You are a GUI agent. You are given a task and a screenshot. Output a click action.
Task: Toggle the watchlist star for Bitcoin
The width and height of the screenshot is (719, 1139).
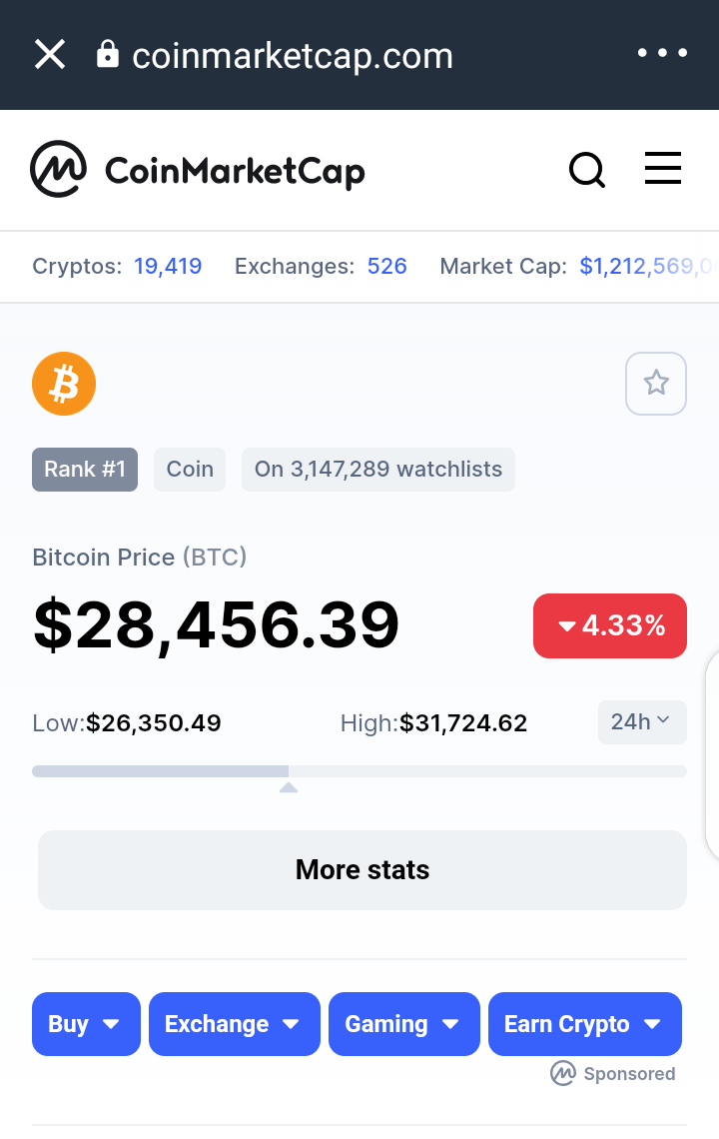click(x=656, y=384)
